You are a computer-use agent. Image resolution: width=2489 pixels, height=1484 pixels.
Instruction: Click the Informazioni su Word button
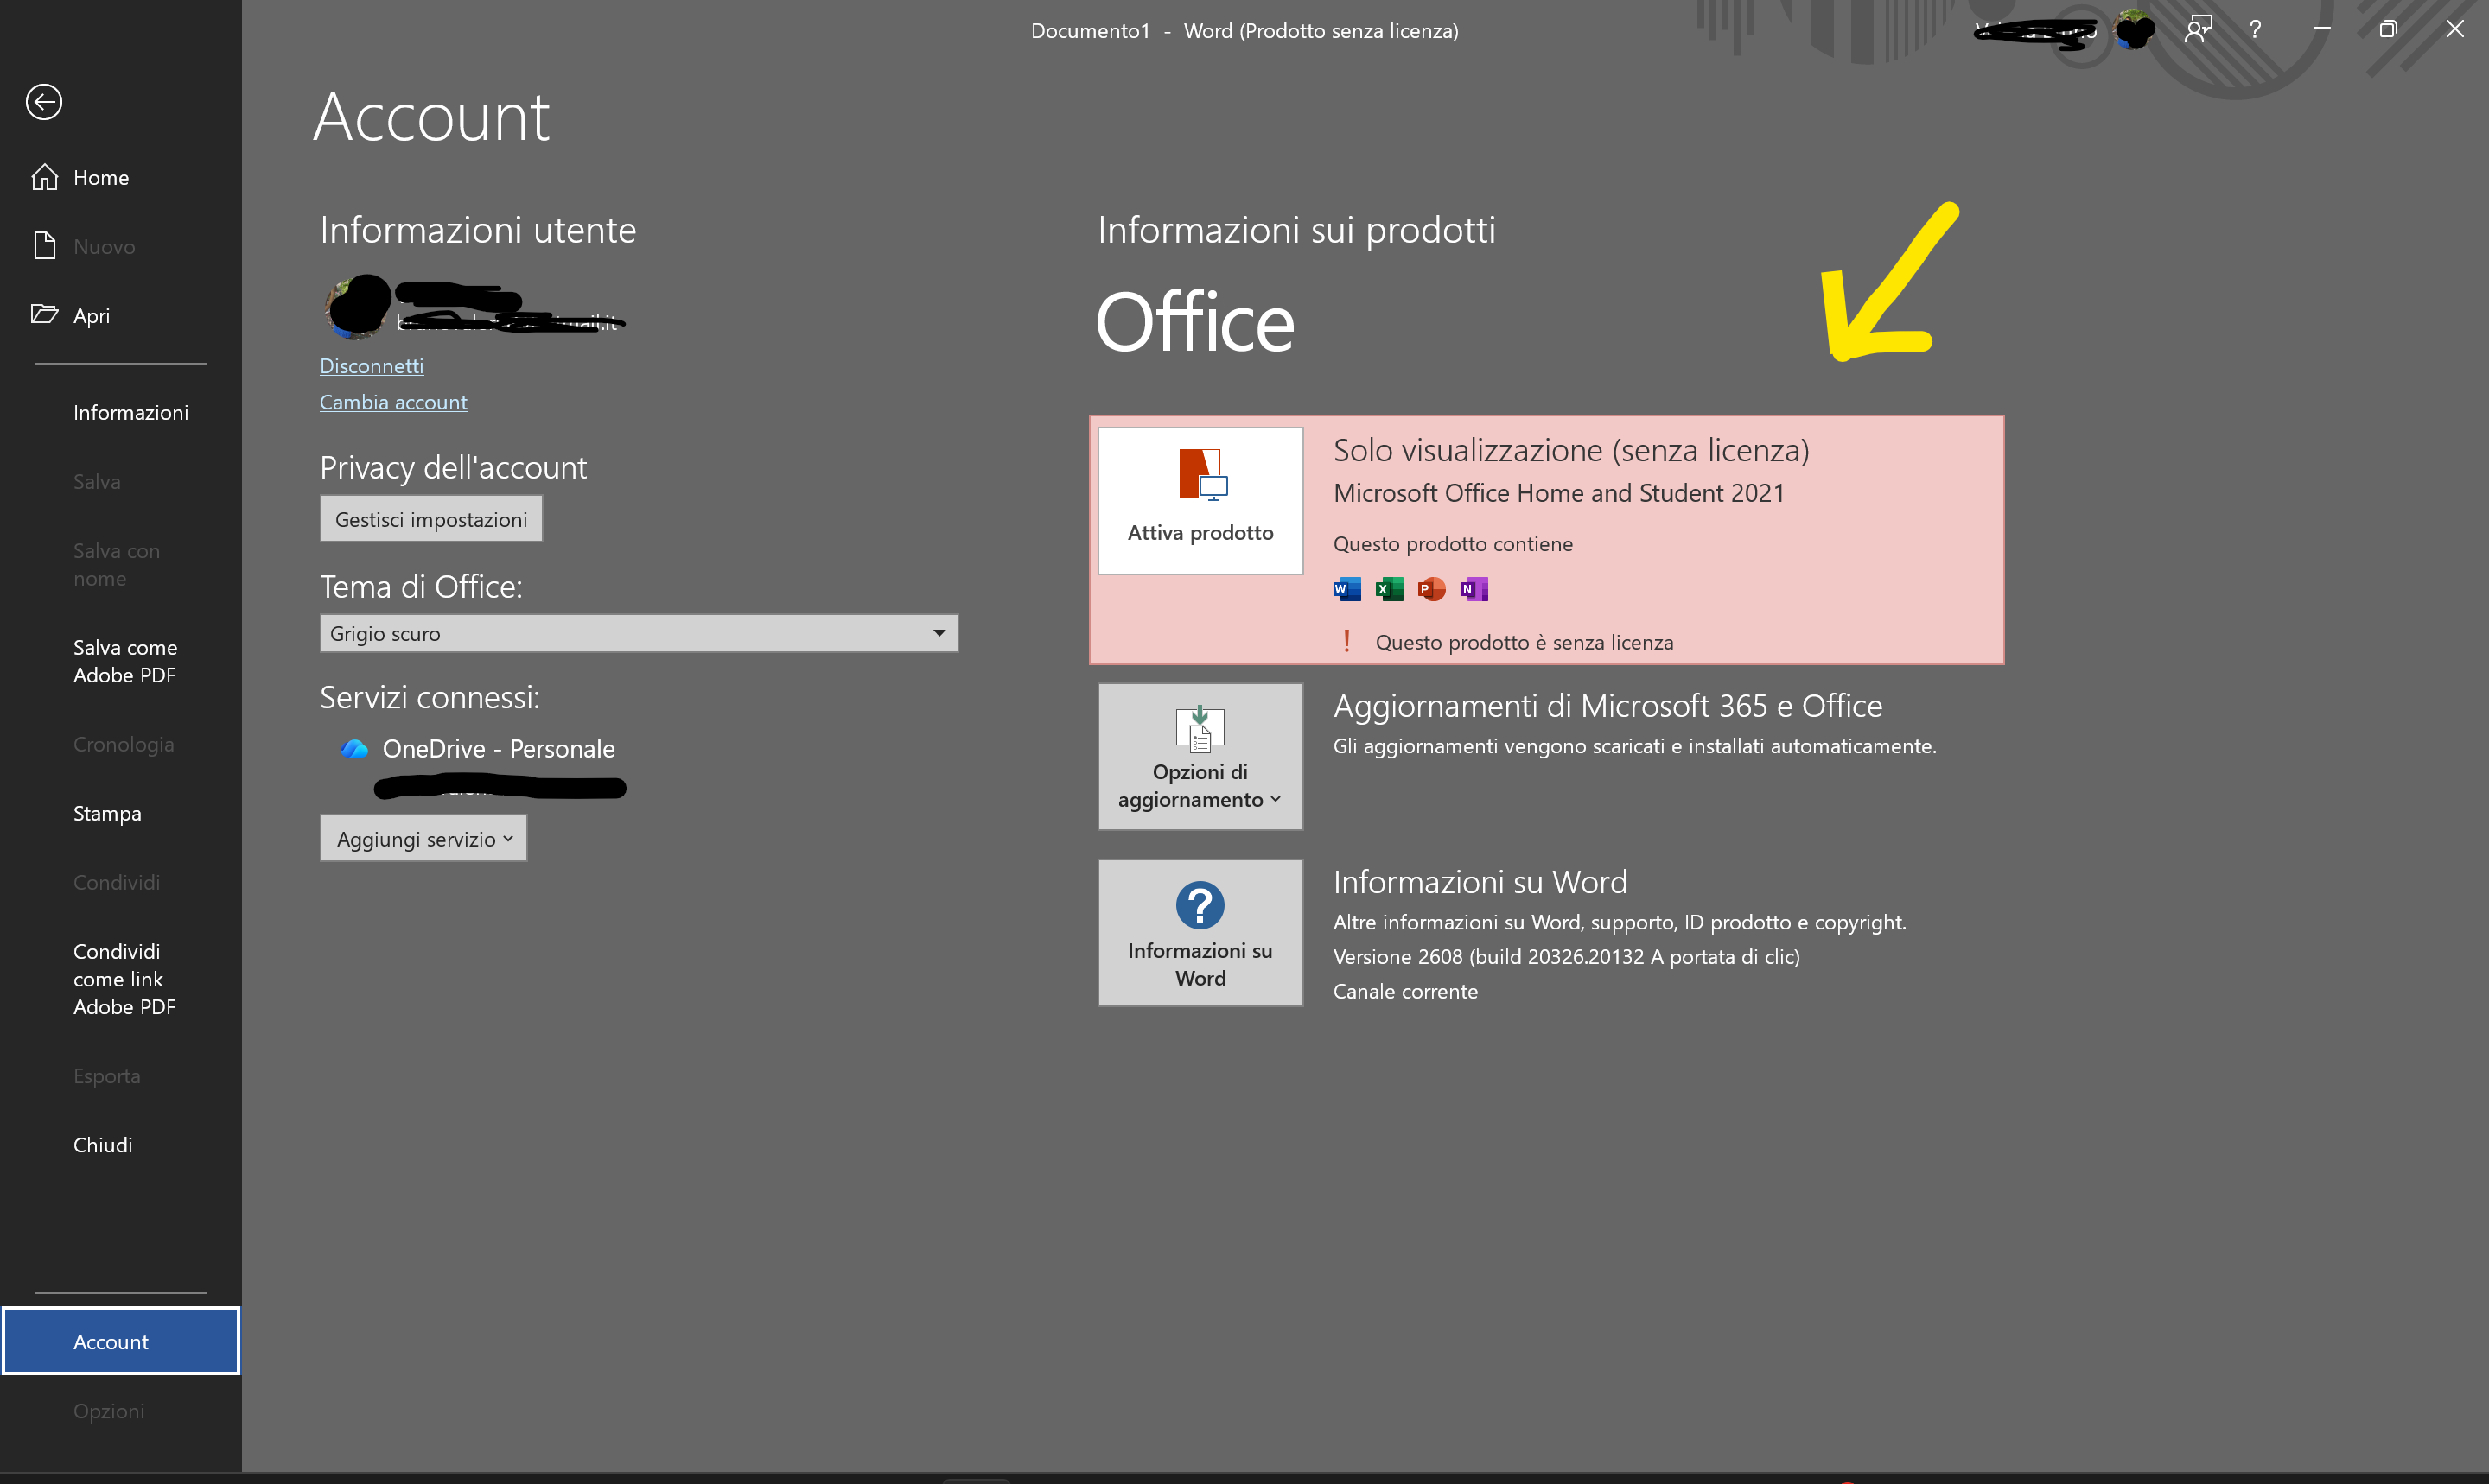(1200, 932)
